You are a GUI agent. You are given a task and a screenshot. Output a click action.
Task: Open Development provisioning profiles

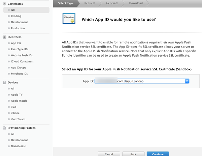coord(19,140)
